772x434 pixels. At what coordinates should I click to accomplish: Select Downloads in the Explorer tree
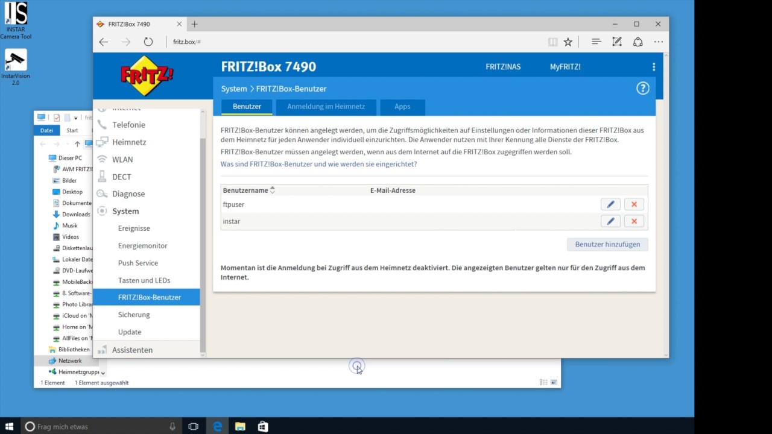coord(76,214)
